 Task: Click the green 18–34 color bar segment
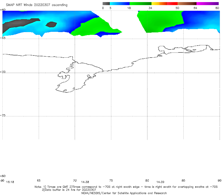click(x=140, y=4)
